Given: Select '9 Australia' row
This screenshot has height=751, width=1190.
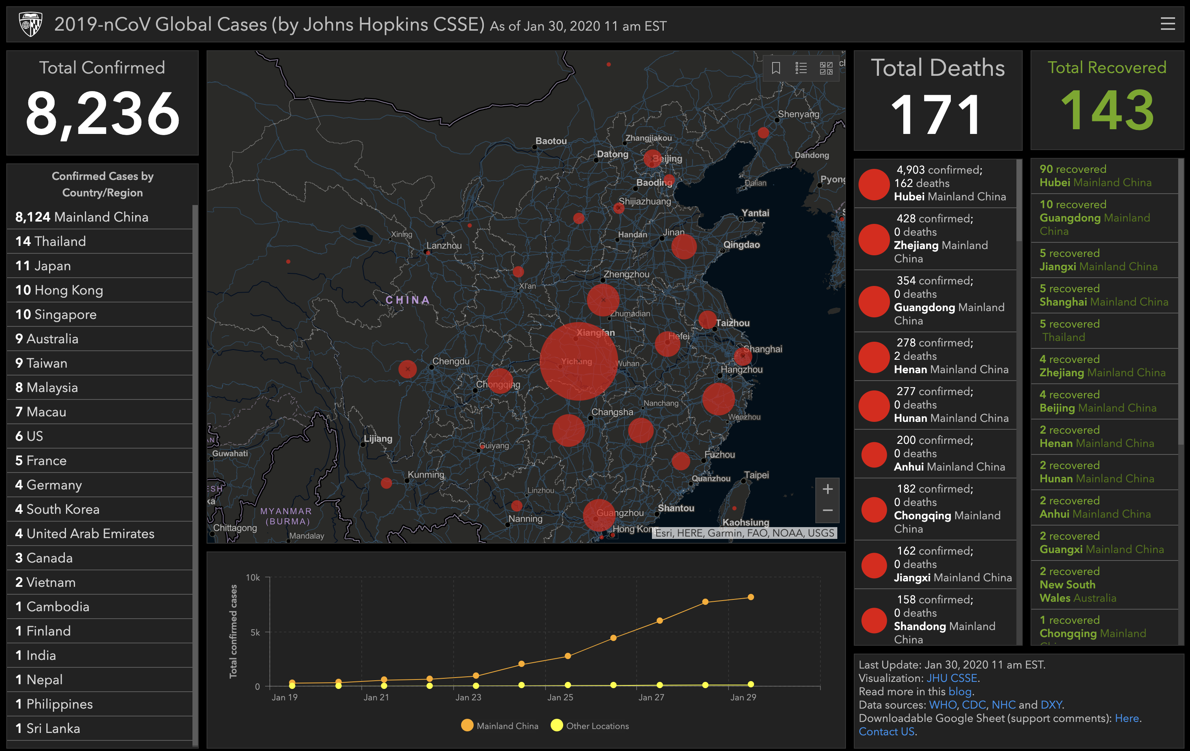Looking at the screenshot, I should coord(99,339).
